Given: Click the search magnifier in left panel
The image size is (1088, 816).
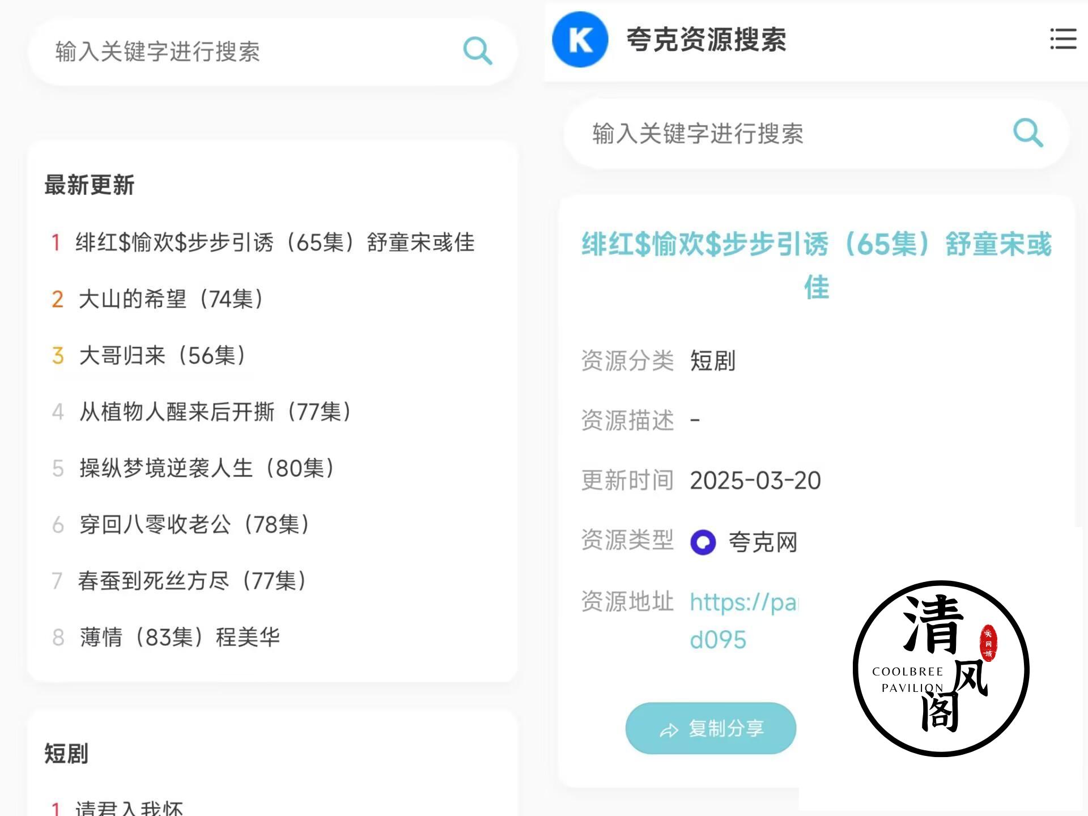Looking at the screenshot, I should click(477, 52).
